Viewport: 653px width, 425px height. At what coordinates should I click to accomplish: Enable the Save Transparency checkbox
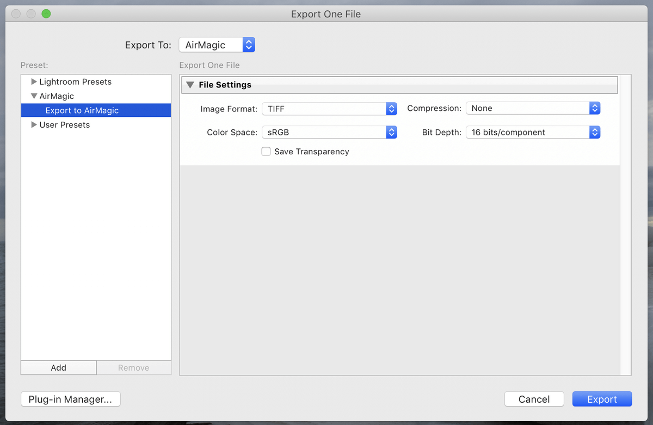pos(266,152)
